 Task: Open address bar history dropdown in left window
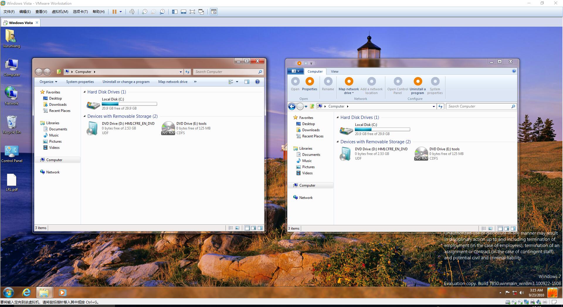181,72
